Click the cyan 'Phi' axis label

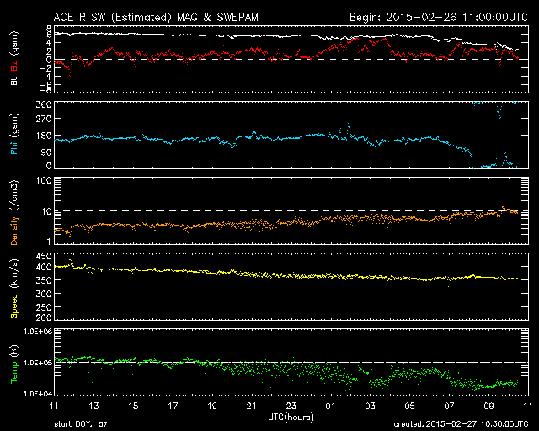(14, 146)
